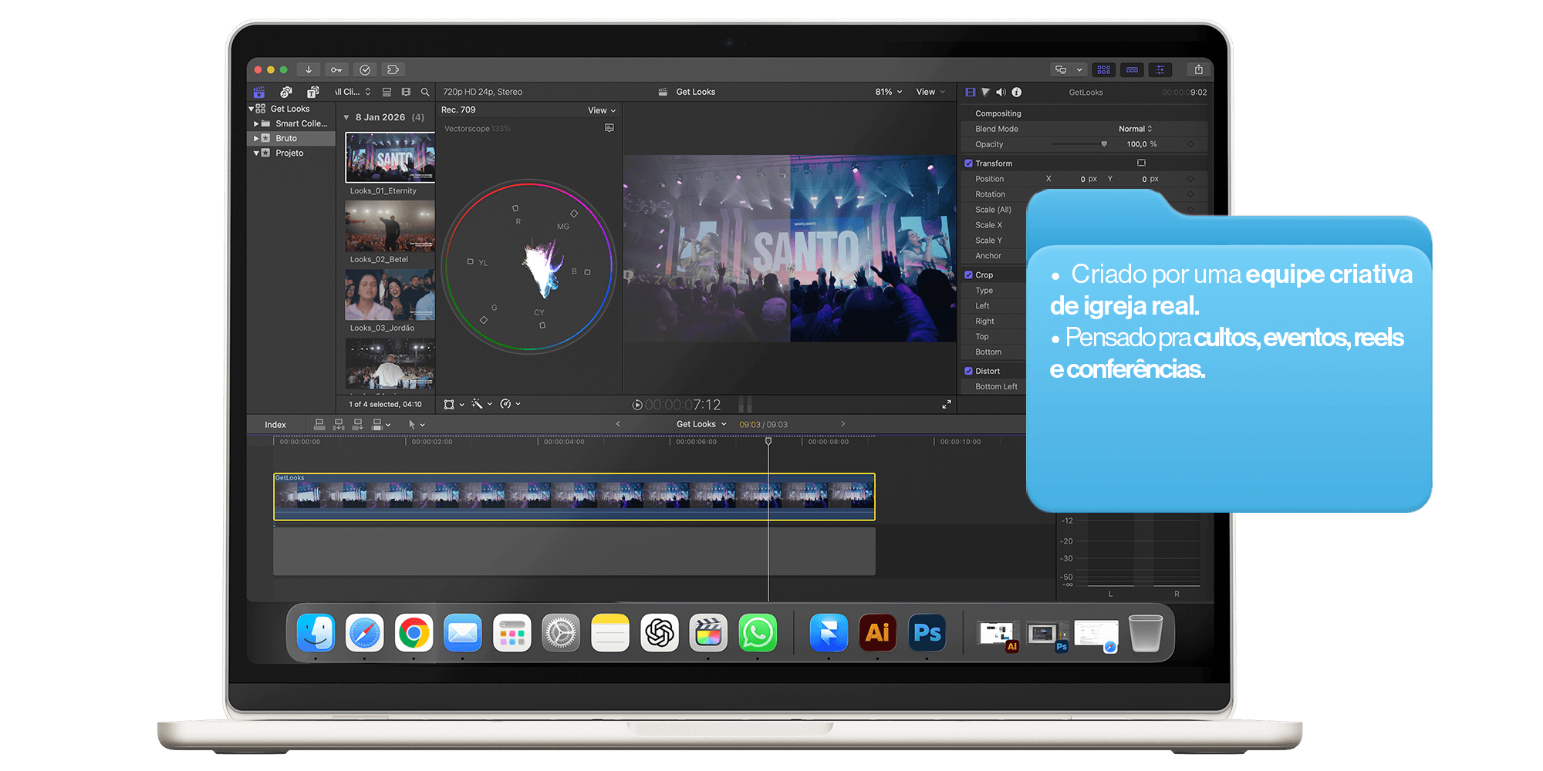Screen dimensions: 1543x771
Task: Click the timeline Index button
Action: (x=275, y=425)
